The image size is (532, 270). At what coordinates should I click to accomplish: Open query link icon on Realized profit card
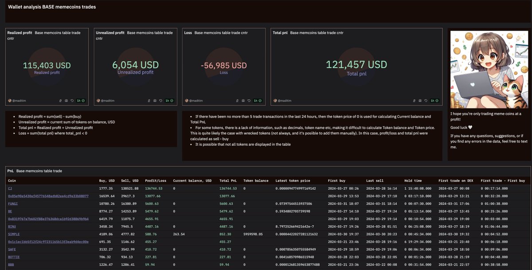pyautogui.click(x=60, y=100)
